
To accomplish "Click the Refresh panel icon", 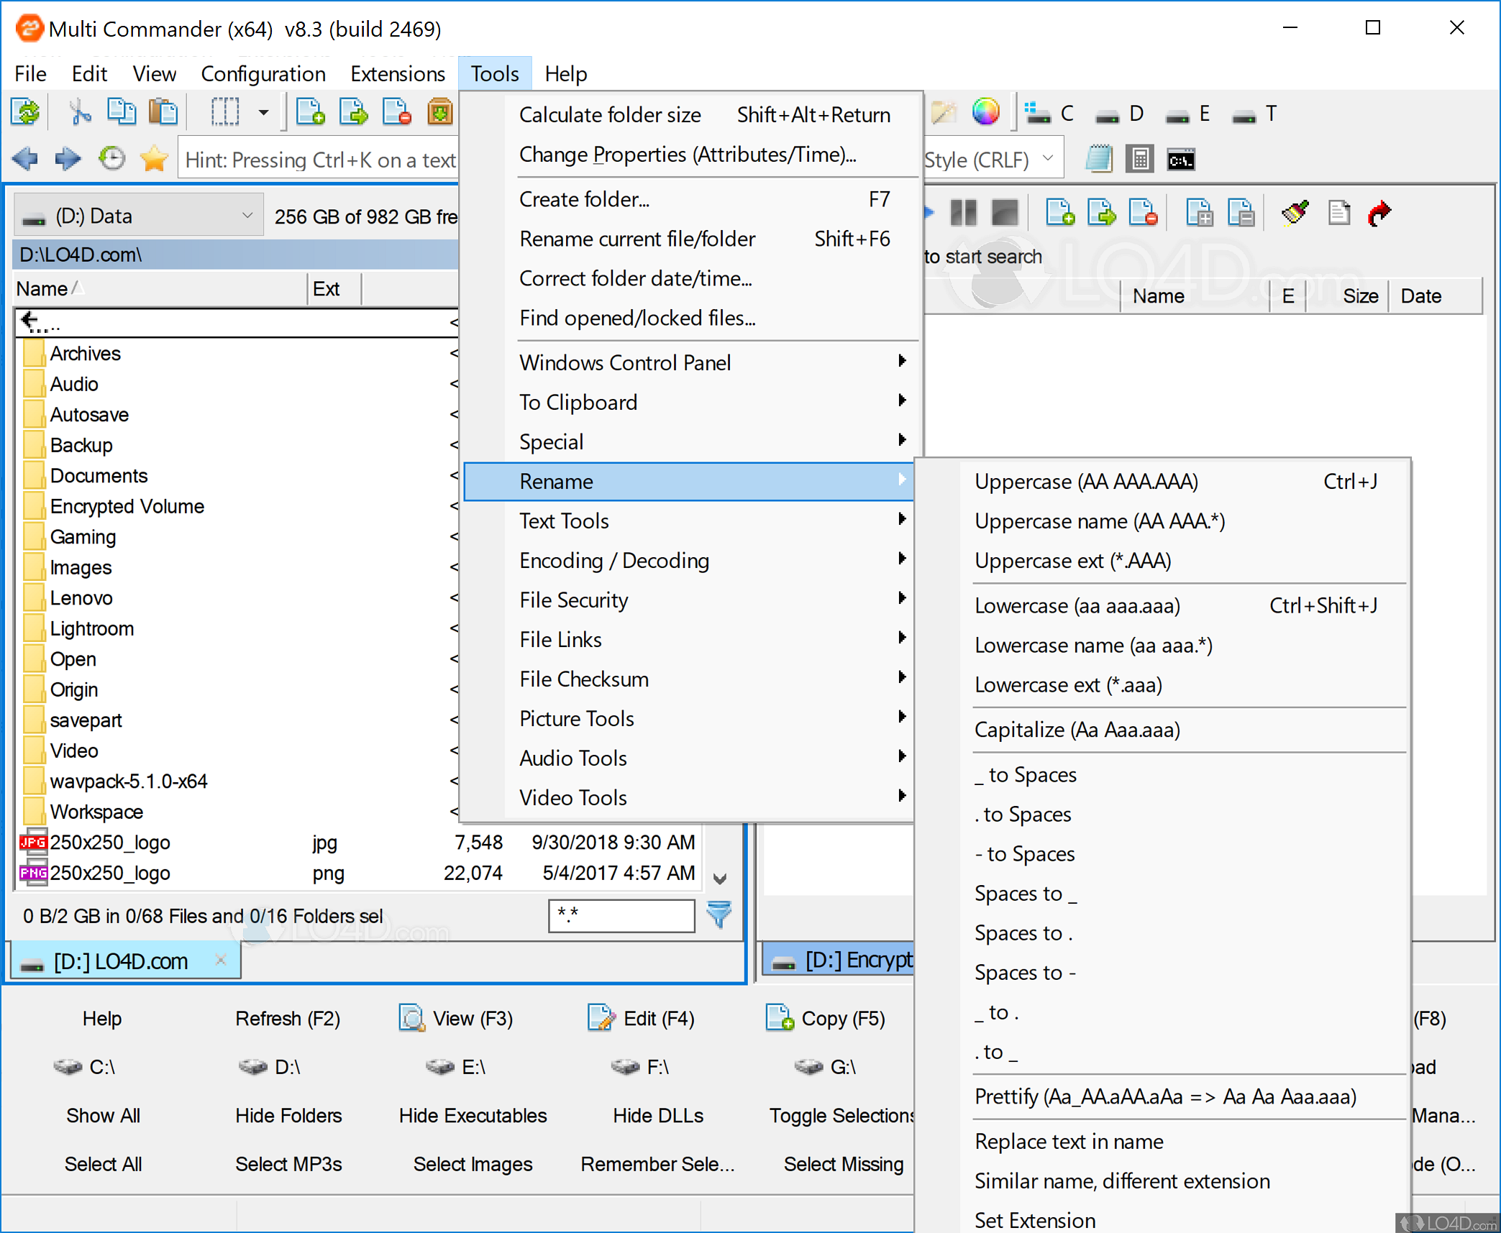I will 26,111.
